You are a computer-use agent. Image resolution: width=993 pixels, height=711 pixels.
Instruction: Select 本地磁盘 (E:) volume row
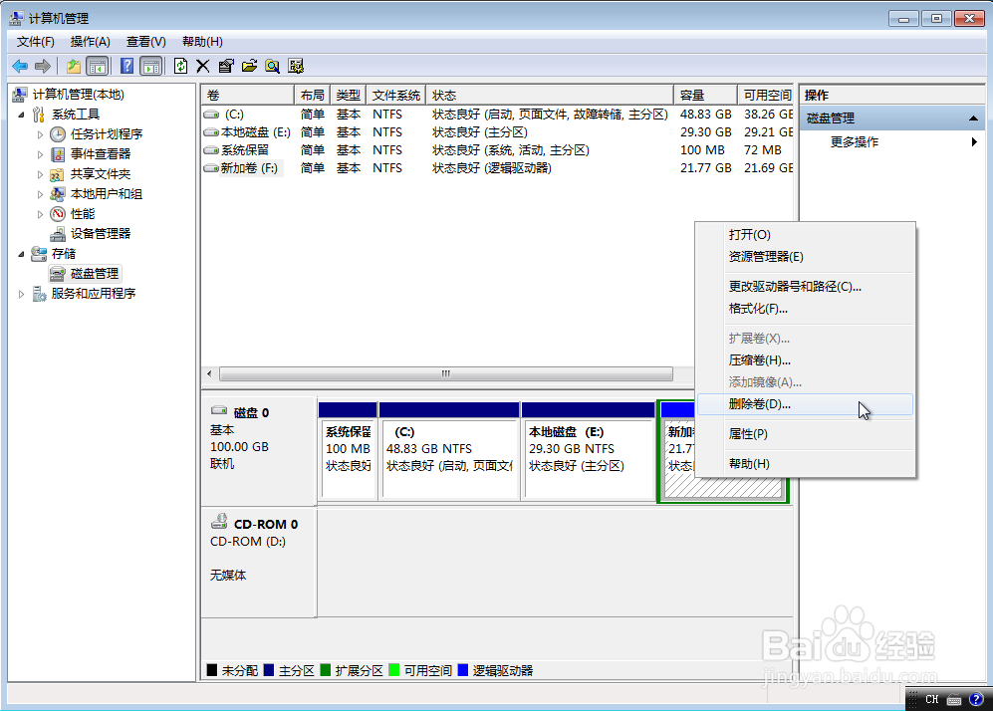[497, 132]
